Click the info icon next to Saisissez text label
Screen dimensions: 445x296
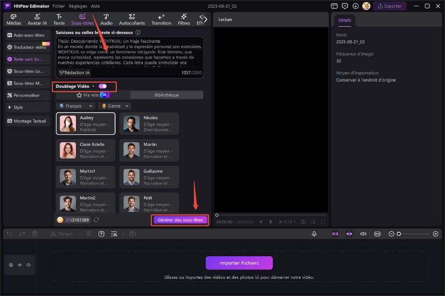click(138, 32)
